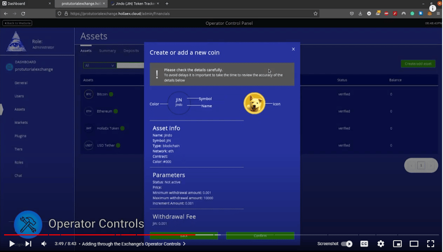
Task: Seek on the red video progress bar
Action: [99, 234]
